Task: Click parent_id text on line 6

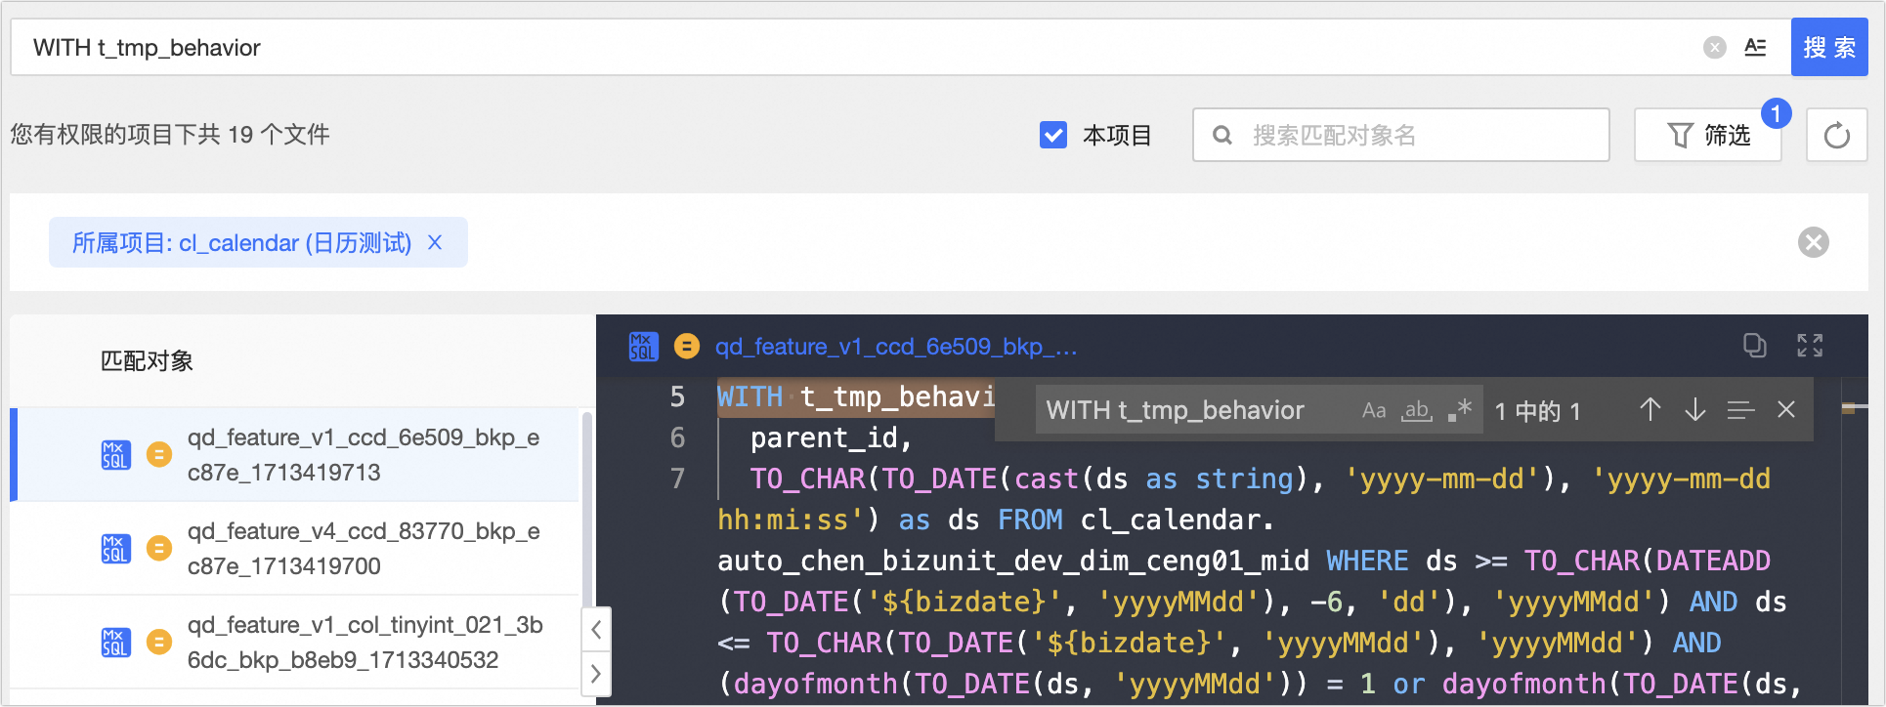Action: pos(832,437)
